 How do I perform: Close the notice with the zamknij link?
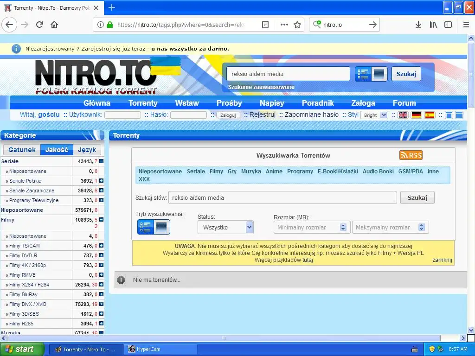[x=442, y=260]
